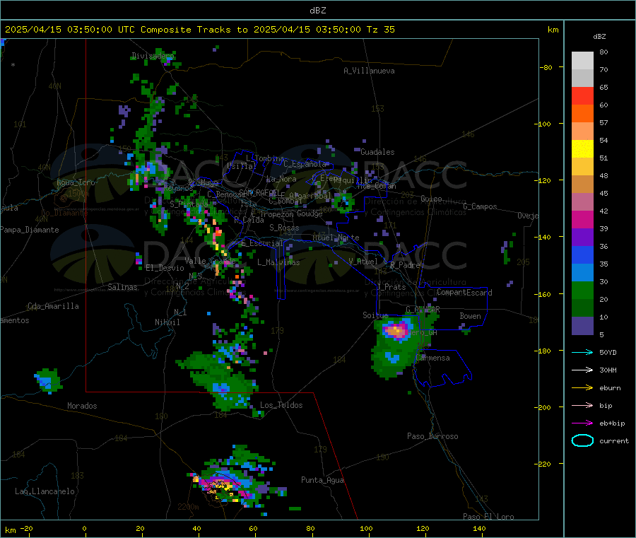Screen dimensions: 636x538
Task: Click the 'C_Española' map label
Action: pyautogui.click(x=305, y=164)
